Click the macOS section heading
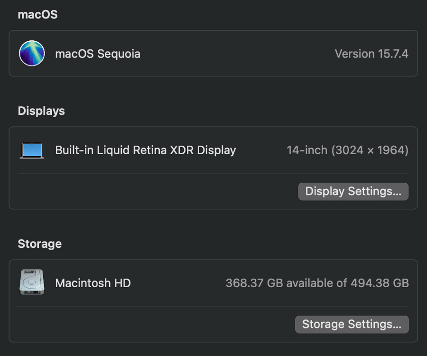The width and height of the screenshot is (427, 356). pyautogui.click(x=37, y=15)
